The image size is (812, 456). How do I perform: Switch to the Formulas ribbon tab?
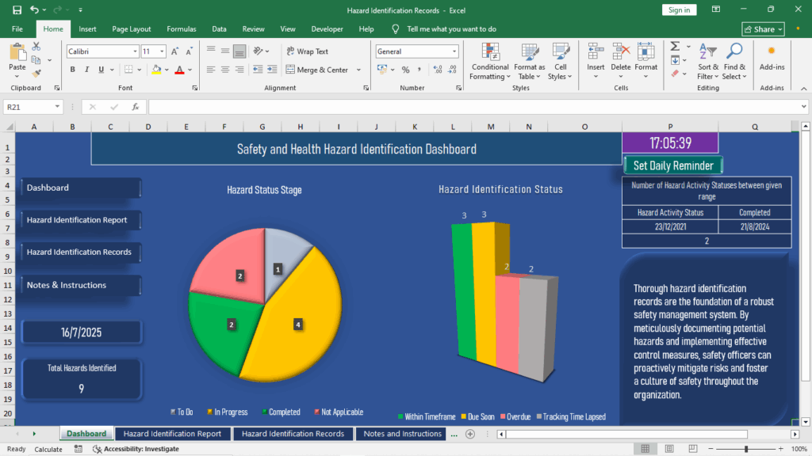(181, 28)
